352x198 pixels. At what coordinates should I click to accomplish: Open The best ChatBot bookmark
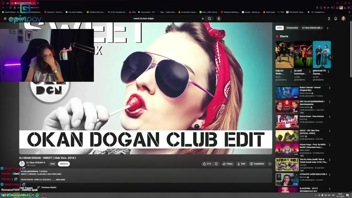coord(75,12)
